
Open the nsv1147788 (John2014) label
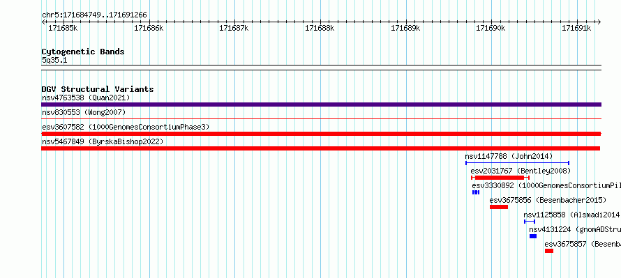pyautogui.click(x=509, y=156)
